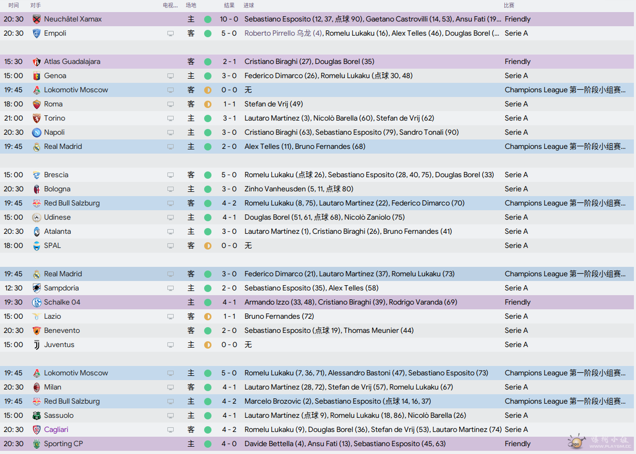The image size is (636, 454).
Task: Click the TV broadcast icon in Roma row
Action: [171, 104]
